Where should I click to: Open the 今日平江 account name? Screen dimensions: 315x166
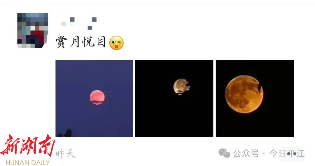coord(287,153)
